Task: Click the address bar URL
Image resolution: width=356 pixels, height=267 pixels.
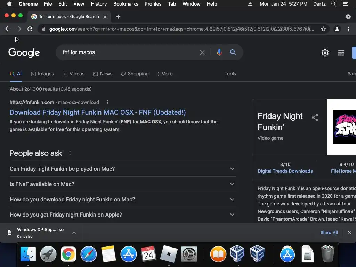Action: coord(181,29)
